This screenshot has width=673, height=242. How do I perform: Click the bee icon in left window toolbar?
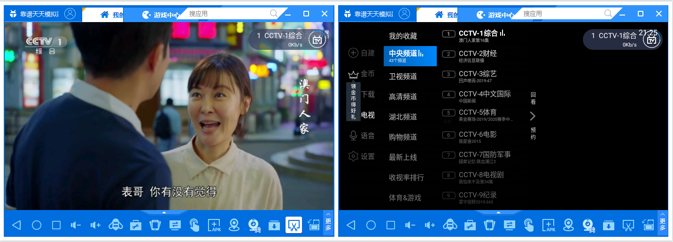tap(116, 225)
